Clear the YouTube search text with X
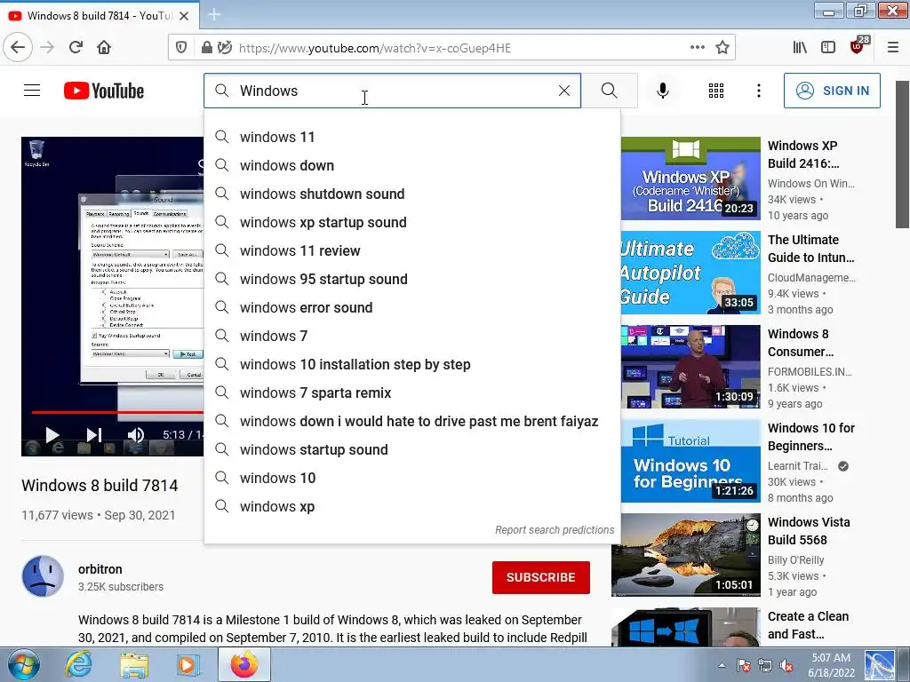910x682 pixels. pos(564,91)
